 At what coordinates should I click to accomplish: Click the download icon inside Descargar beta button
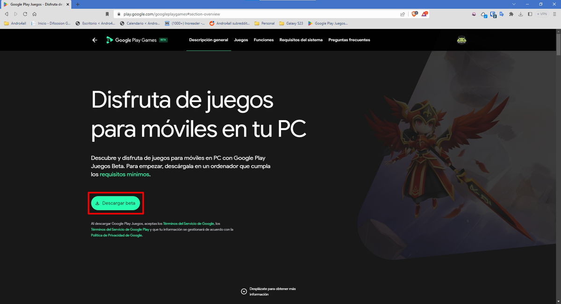[x=97, y=203]
